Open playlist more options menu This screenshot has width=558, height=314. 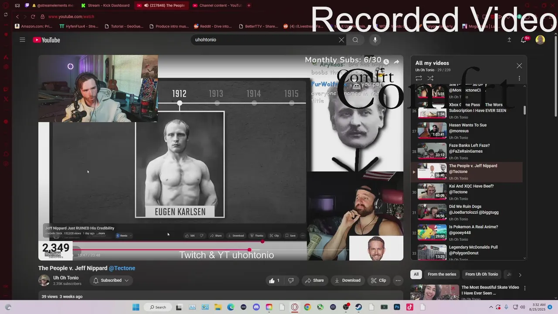(x=519, y=78)
